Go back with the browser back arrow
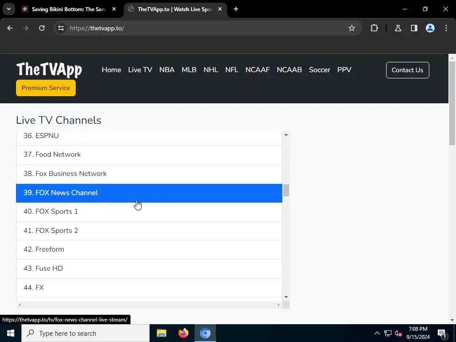The width and height of the screenshot is (456, 342). pyautogui.click(x=10, y=28)
